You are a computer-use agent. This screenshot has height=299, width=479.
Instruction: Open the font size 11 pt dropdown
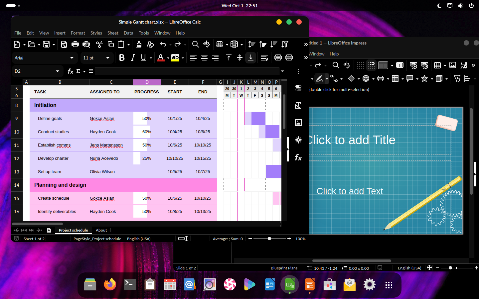108,58
